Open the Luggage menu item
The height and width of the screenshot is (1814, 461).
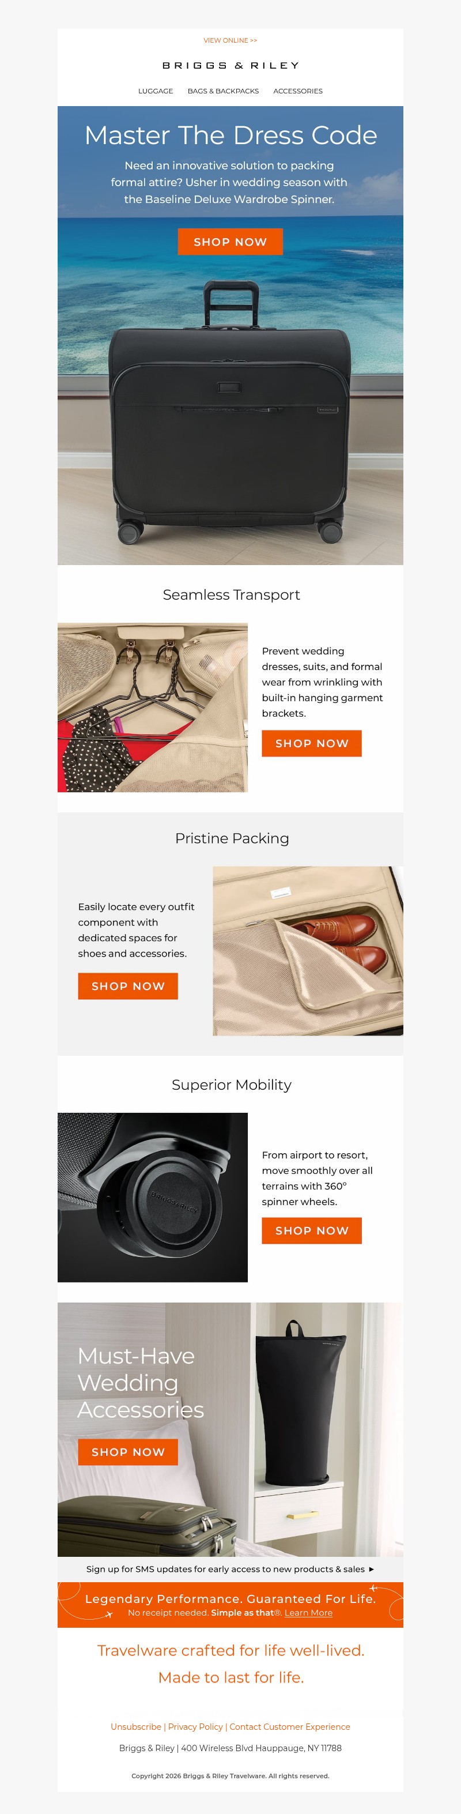coord(156,92)
